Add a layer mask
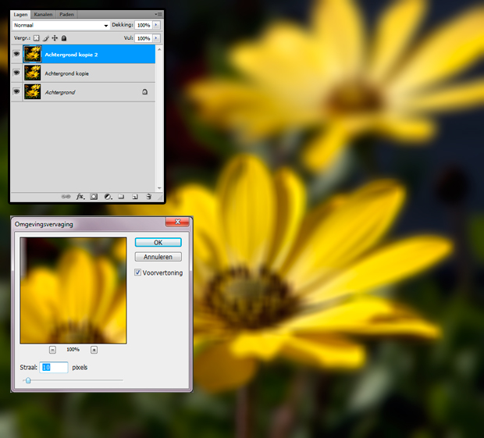Viewport: 484px width, 438px height. click(x=94, y=197)
